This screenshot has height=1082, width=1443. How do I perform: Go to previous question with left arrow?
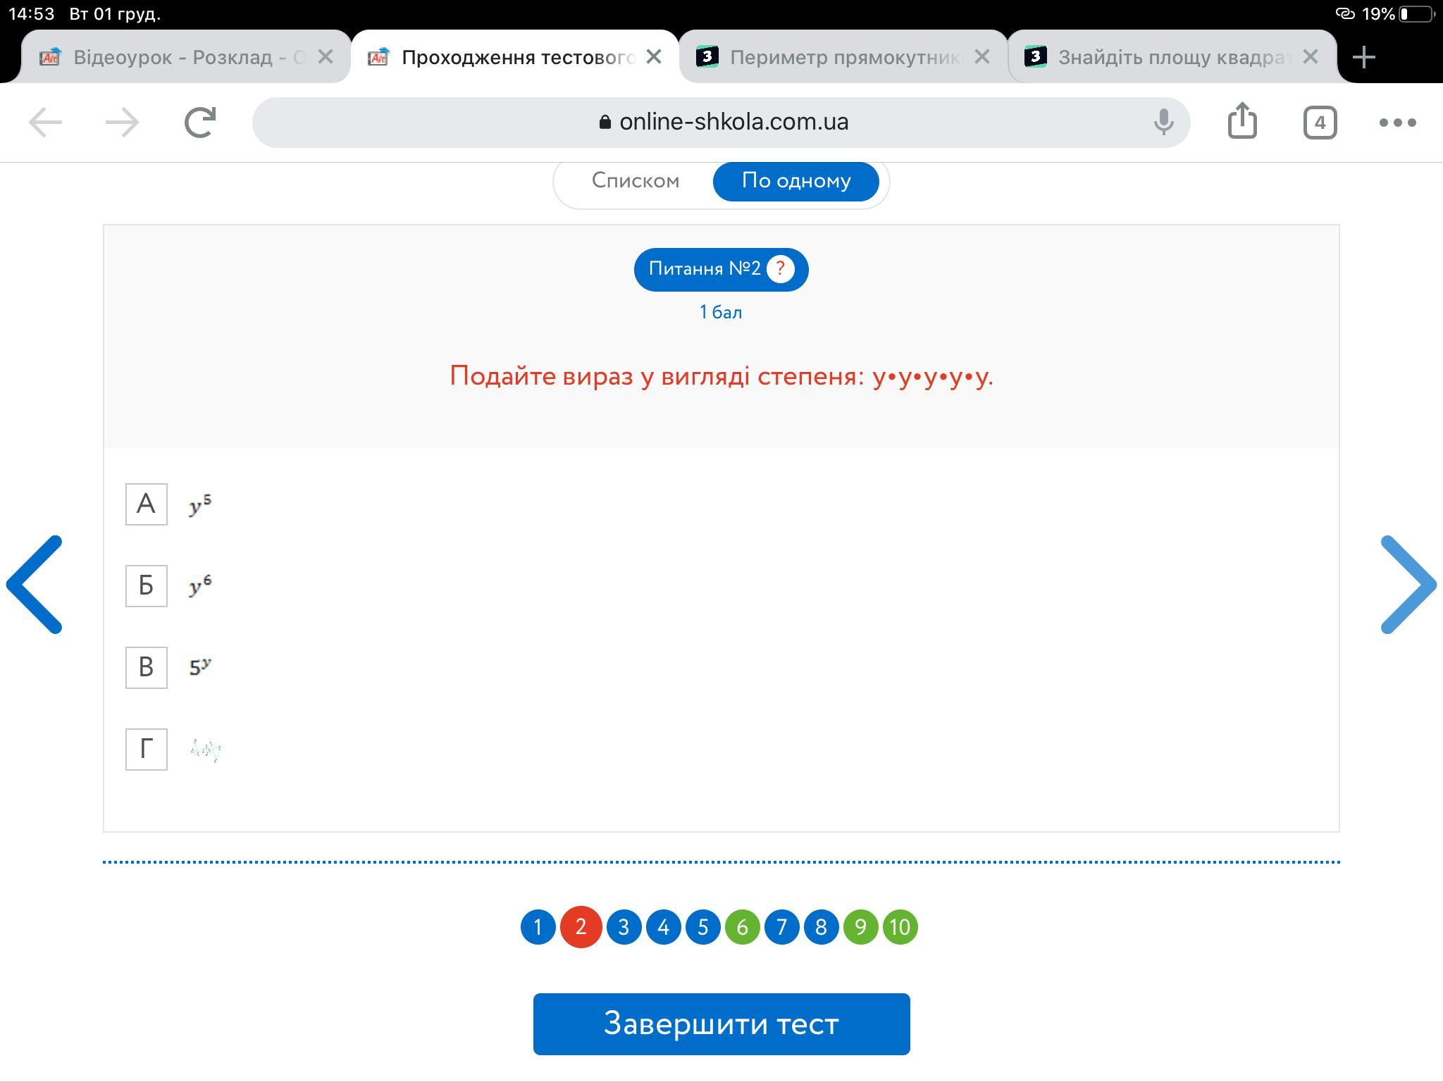click(x=35, y=585)
